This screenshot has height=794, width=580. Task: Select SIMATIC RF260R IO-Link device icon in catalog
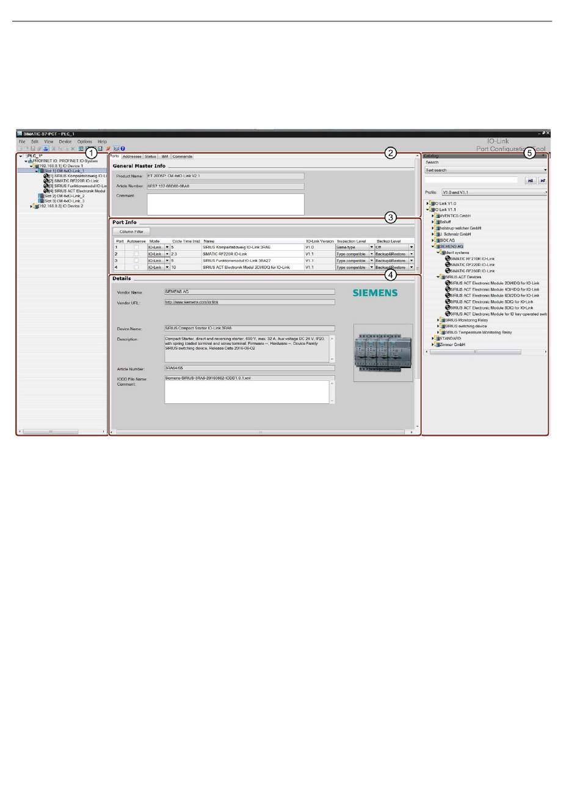pos(448,271)
